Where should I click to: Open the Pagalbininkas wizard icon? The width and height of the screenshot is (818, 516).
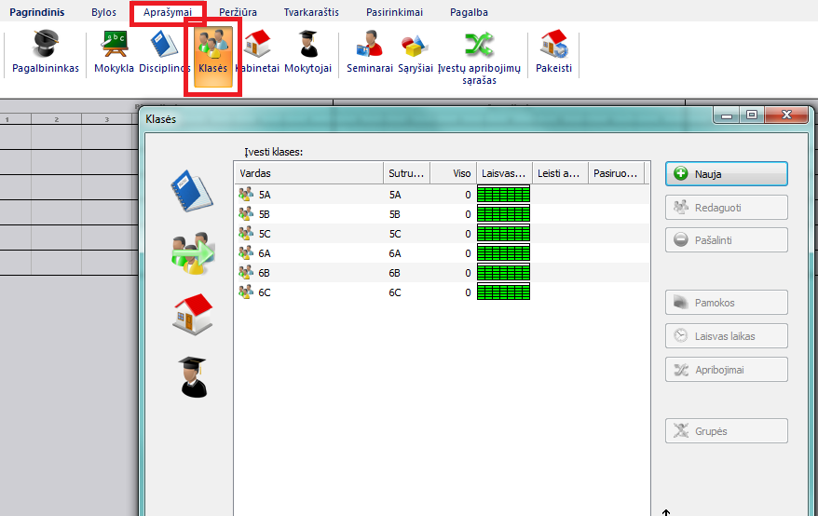pyautogui.click(x=46, y=53)
